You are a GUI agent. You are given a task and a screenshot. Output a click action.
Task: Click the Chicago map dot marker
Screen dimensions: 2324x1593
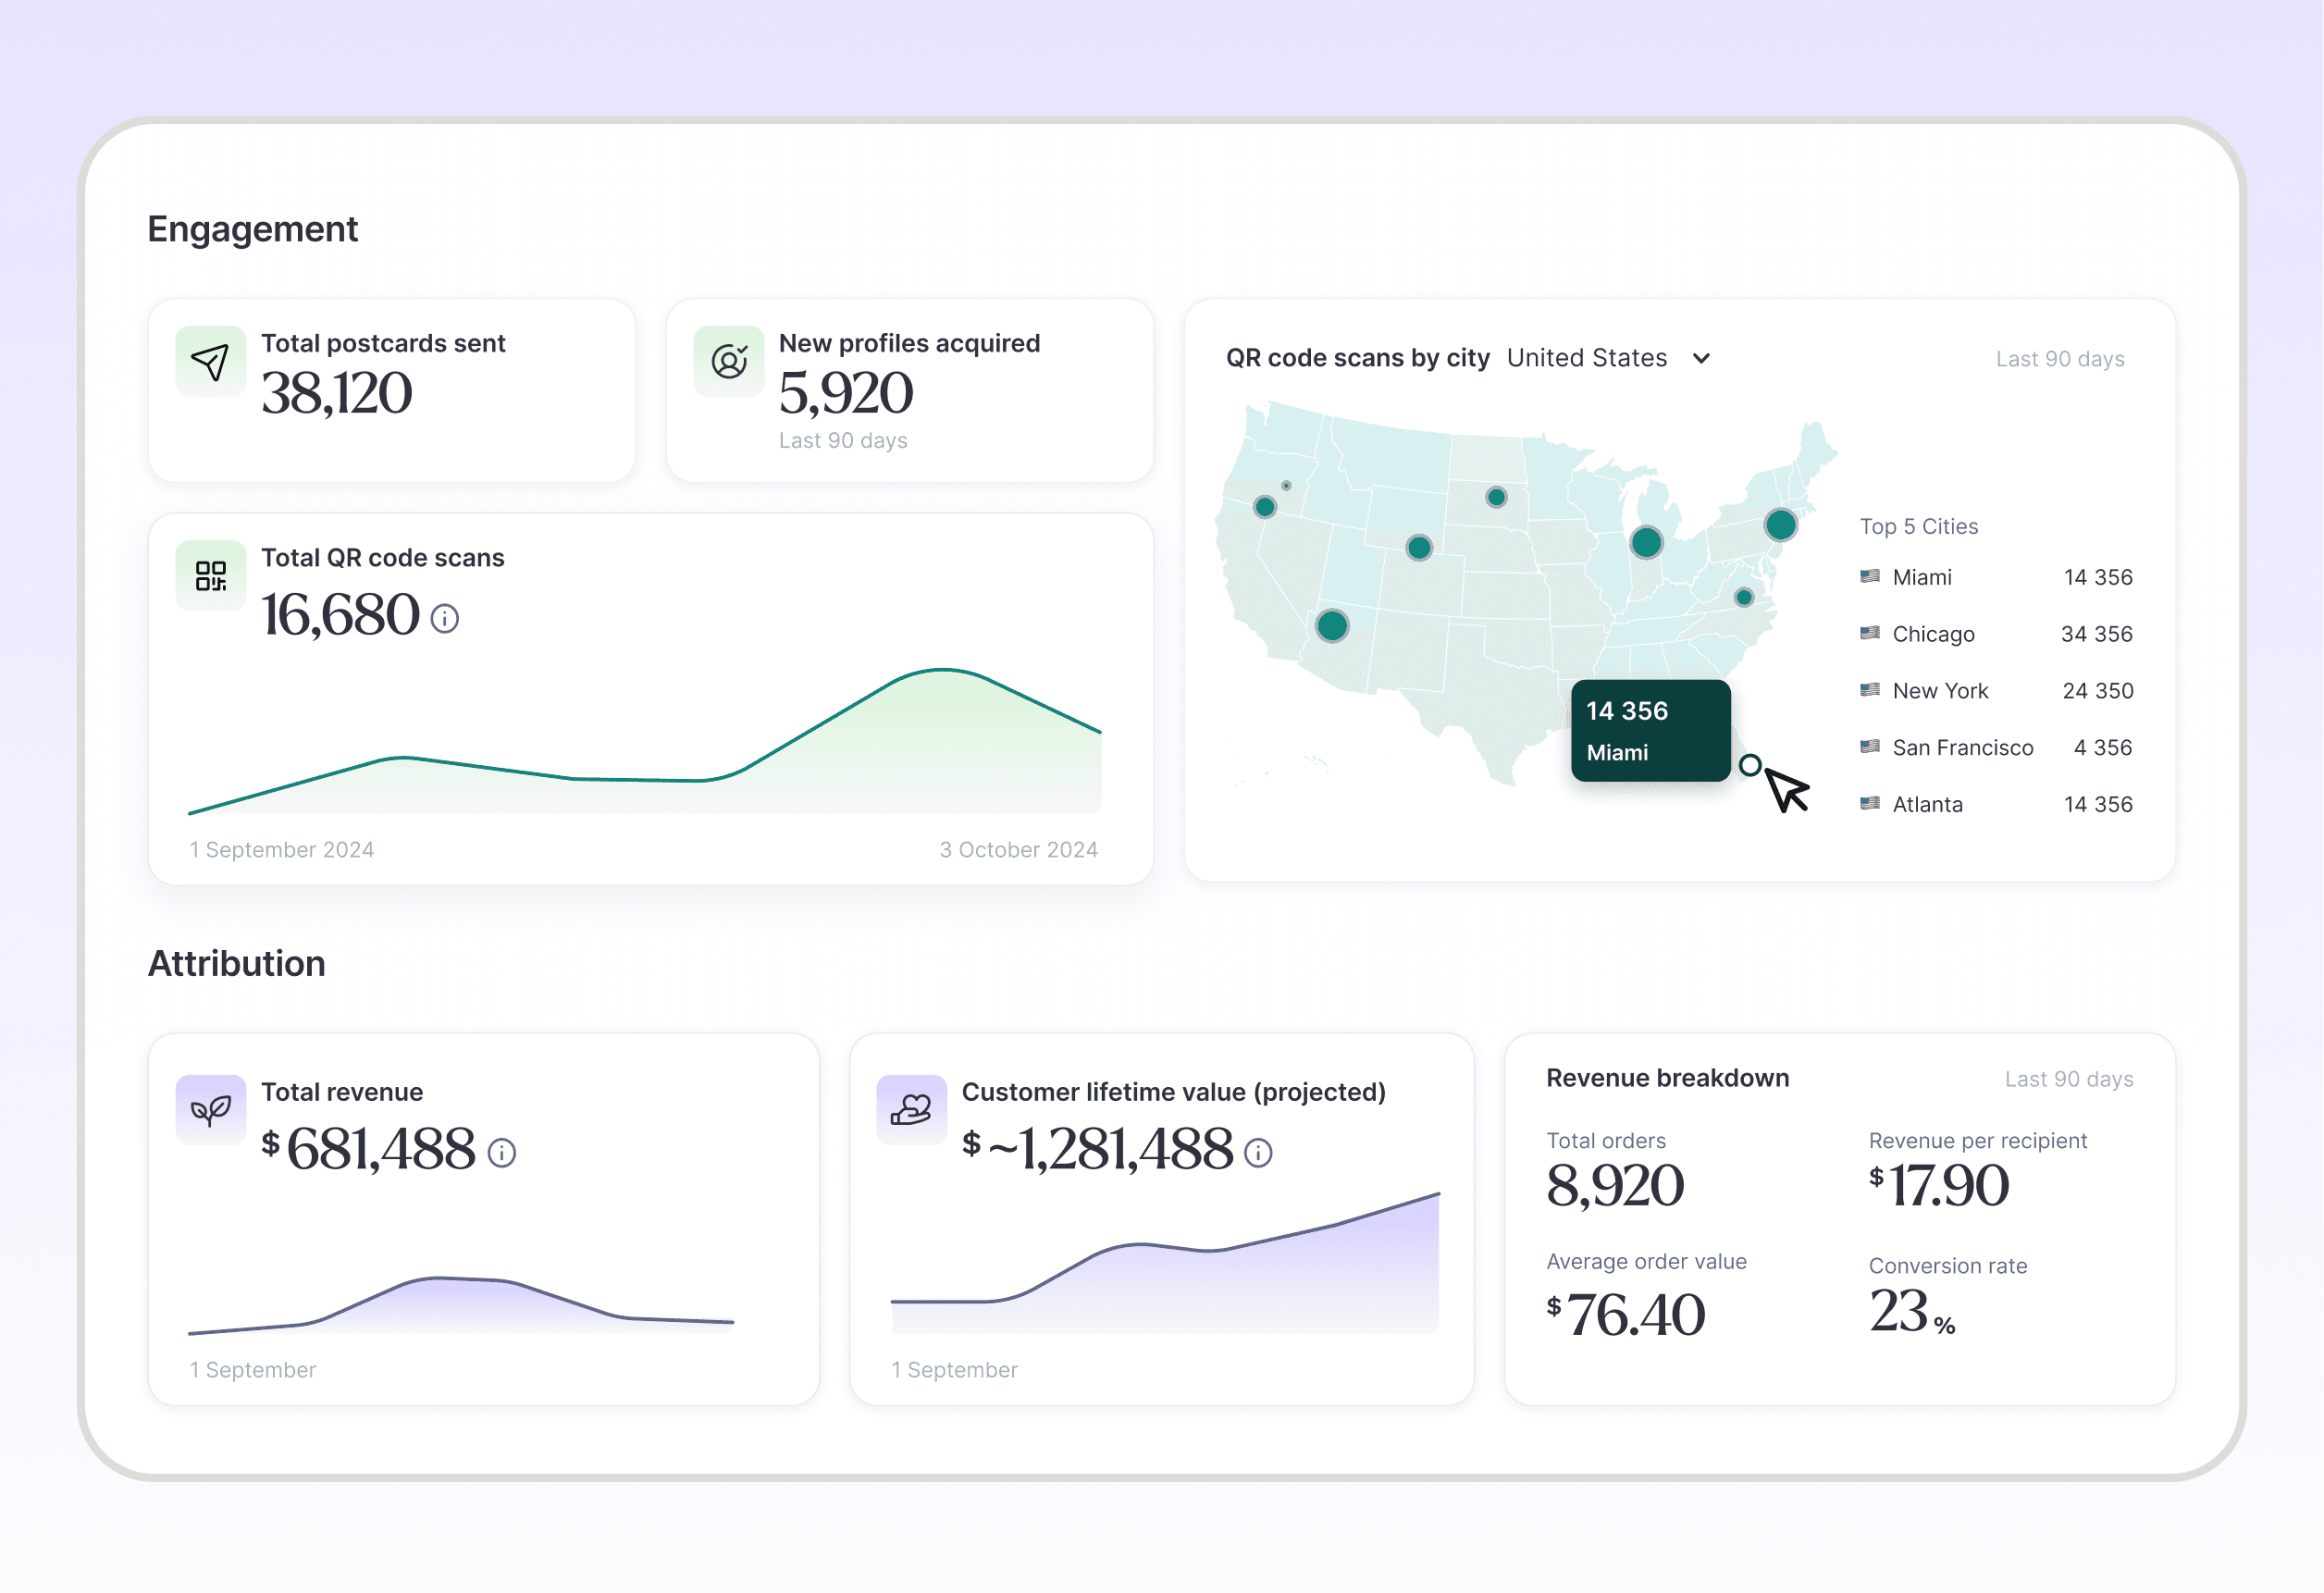pos(1646,543)
